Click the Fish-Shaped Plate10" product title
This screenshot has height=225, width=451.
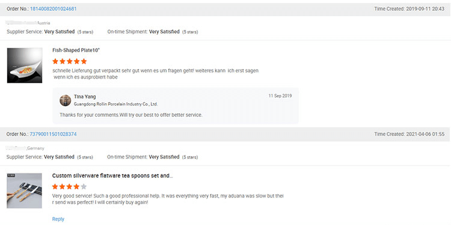coord(76,50)
